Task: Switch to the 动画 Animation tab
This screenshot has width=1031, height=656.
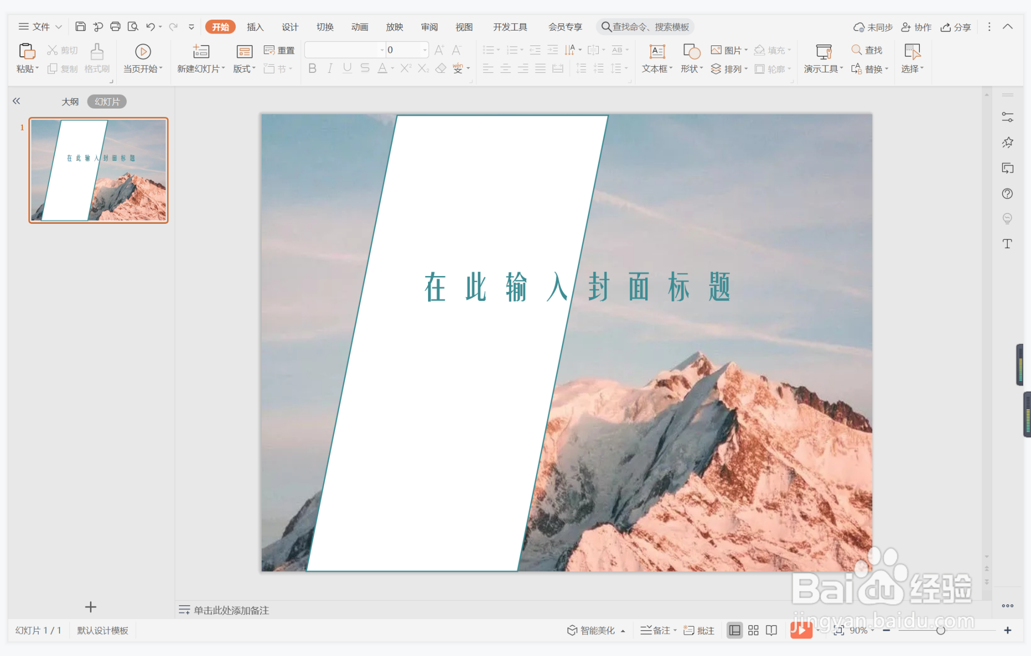Action: (x=359, y=27)
